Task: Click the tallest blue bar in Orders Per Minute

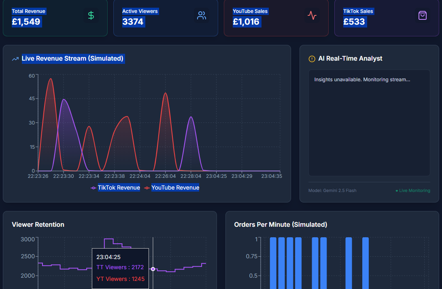Action: (272, 263)
